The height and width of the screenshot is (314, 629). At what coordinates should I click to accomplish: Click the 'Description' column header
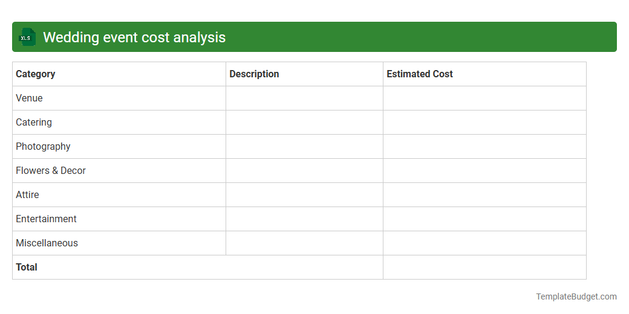[304, 74]
